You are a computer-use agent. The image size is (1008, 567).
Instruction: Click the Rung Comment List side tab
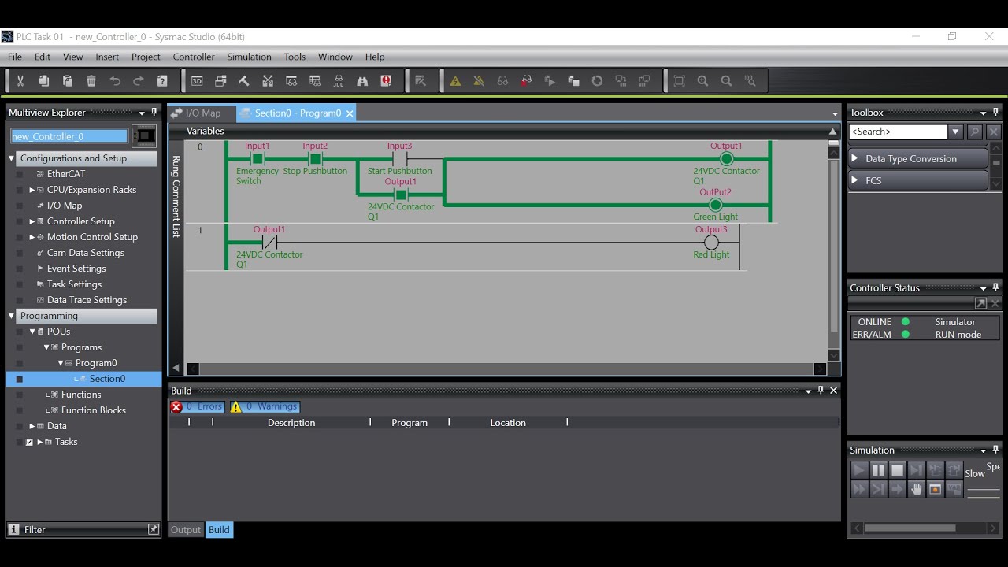pos(176,196)
